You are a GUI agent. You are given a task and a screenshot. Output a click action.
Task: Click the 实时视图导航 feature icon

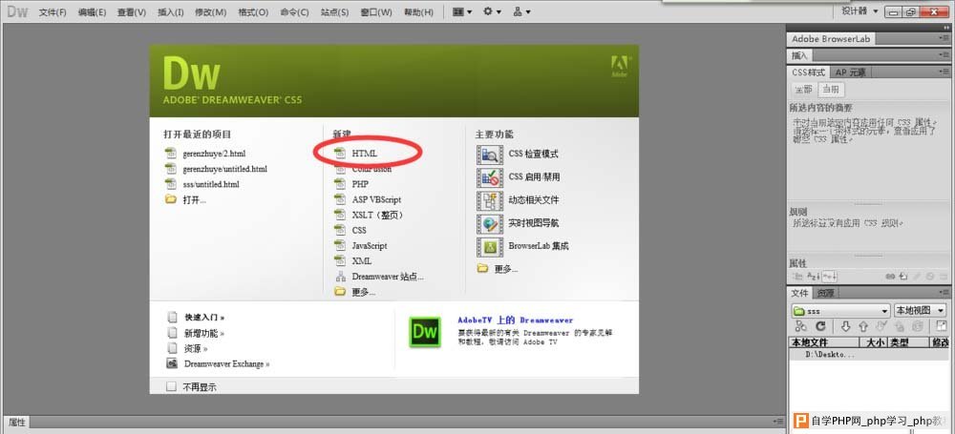click(490, 223)
